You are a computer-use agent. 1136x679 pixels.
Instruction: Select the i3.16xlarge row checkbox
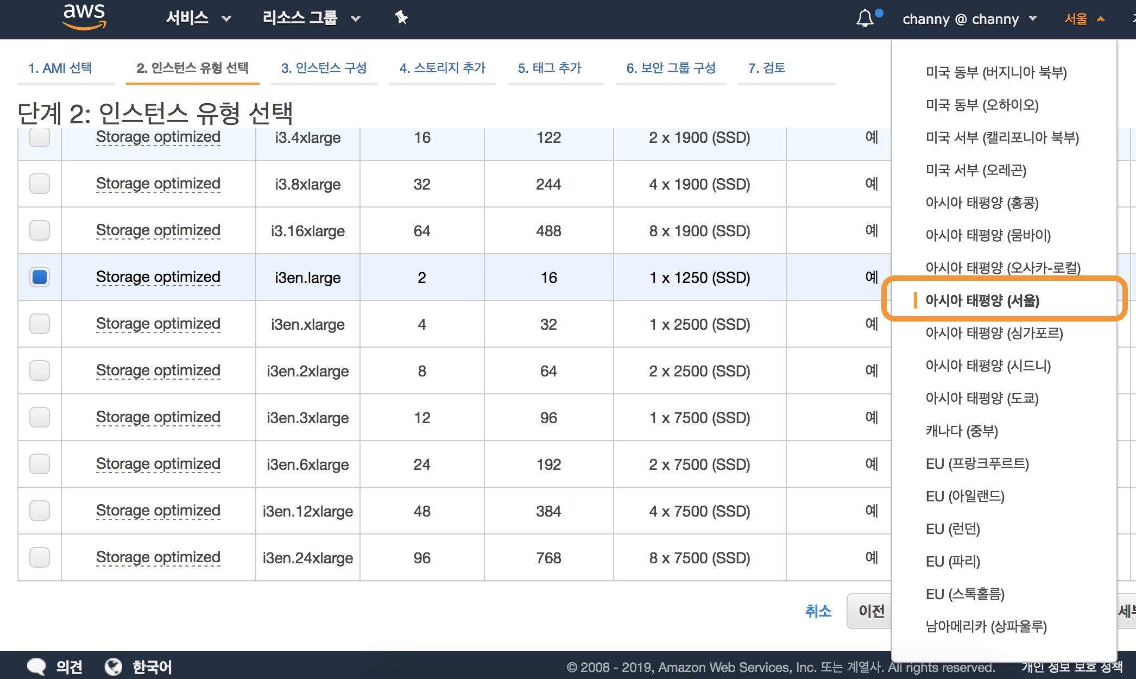click(40, 230)
